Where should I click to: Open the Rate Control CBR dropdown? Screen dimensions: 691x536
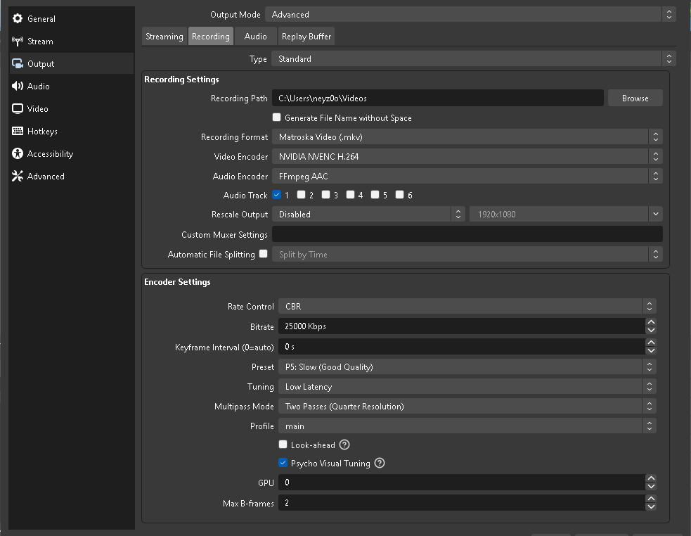click(x=467, y=306)
